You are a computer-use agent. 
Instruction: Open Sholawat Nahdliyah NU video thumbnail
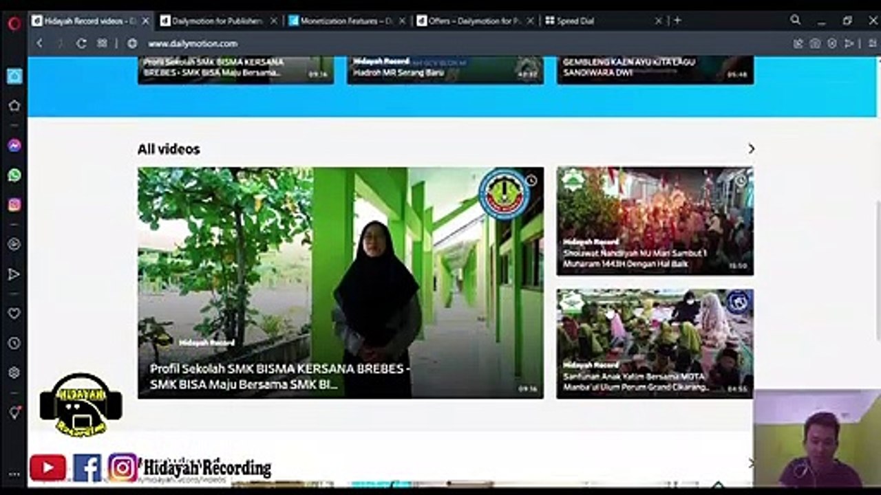[x=655, y=221]
